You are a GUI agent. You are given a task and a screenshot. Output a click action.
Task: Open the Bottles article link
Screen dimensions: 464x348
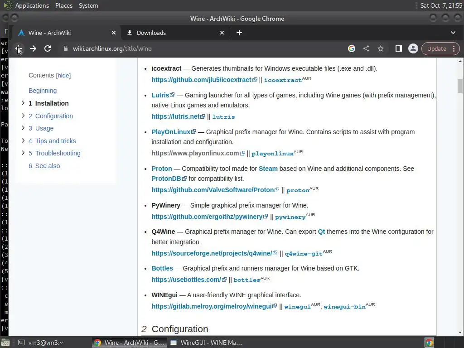(x=162, y=268)
